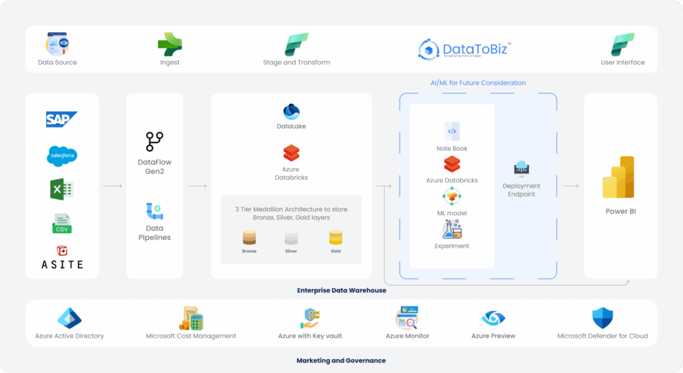Click the DataToBiz logo
Image resolution: width=683 pixels, height=373 pixels.
tap(464, 49)
